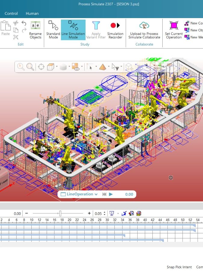Click the blue arrows sequence icon
This screenshot has height=271, width=203.
tap(124, 213)
